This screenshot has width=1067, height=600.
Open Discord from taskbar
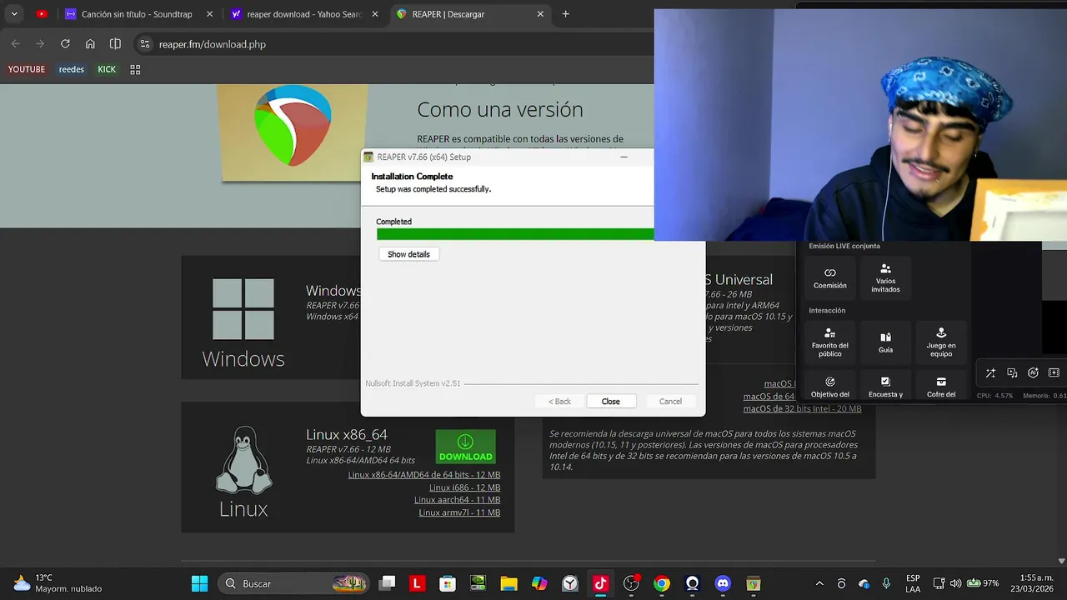[723, 583]
